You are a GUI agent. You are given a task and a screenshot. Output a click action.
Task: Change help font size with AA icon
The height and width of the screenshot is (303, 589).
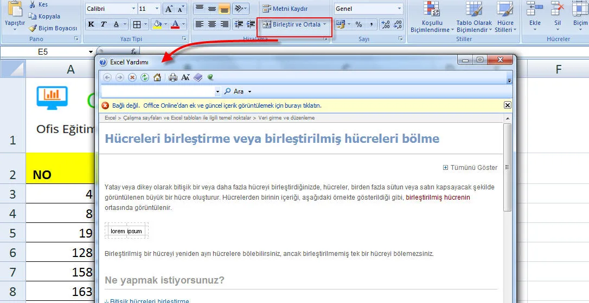pyautogui.click(x=185, y=77)
